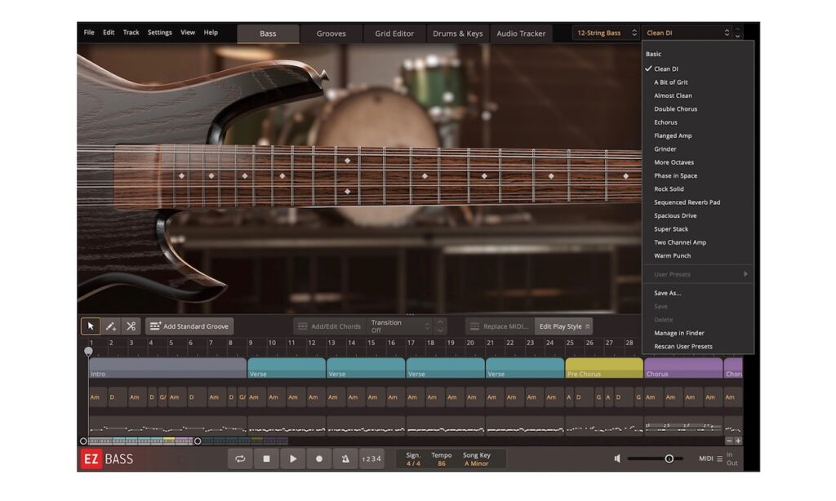Click the Add Standard Groove button
The image size is (836, 501).
tap(189, 326)
